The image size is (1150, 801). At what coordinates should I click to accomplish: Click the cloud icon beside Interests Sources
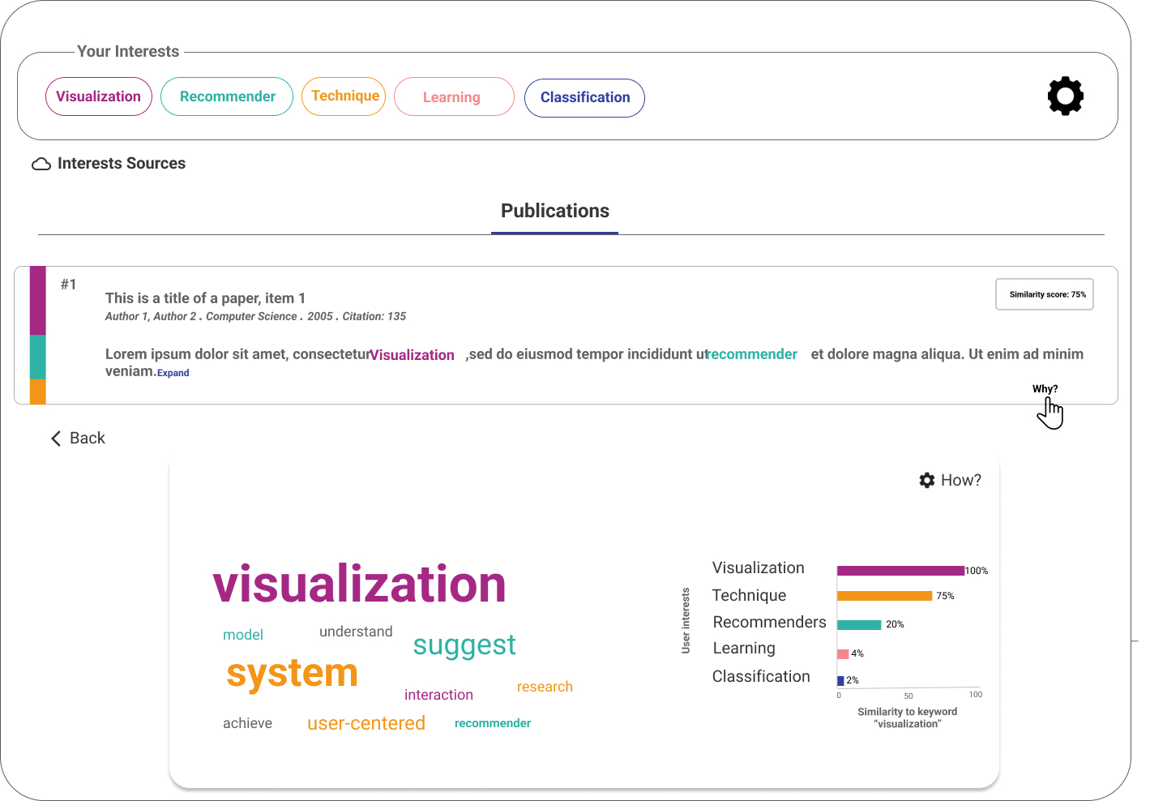pos(41,165)
